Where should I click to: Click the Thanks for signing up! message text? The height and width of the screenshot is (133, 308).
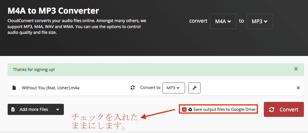pyautogui.click(x=34, y=70)
